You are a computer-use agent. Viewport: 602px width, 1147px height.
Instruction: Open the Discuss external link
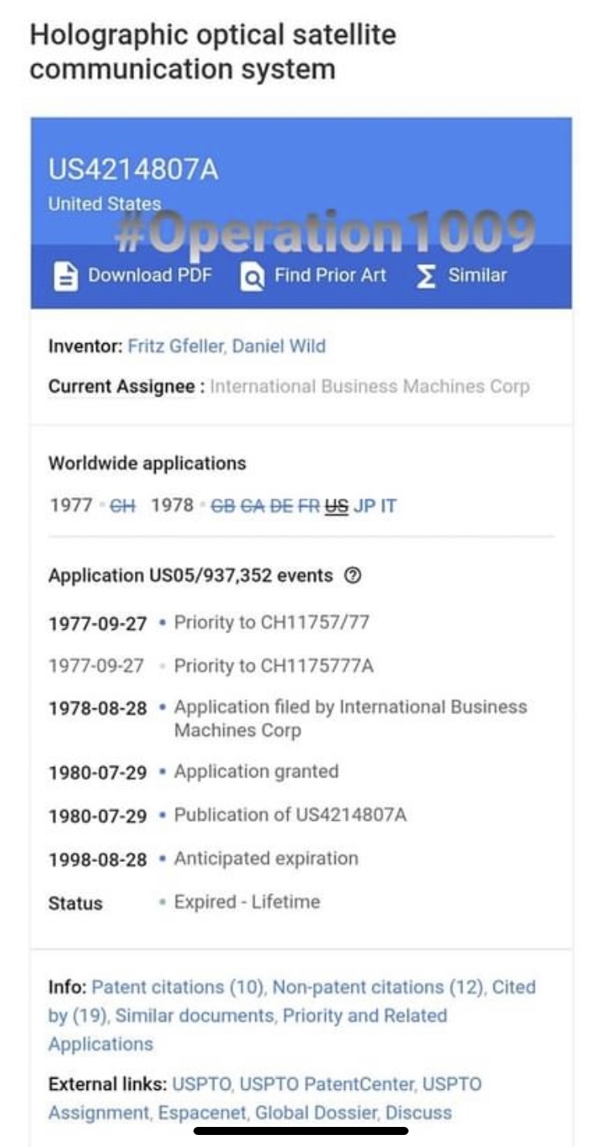coord(418,1113)
